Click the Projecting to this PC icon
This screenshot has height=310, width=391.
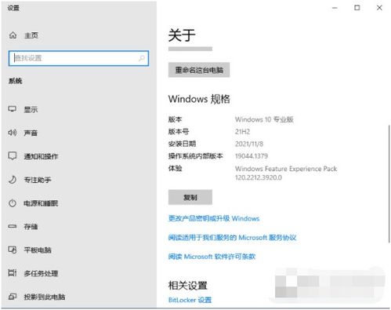pos(13,297)
